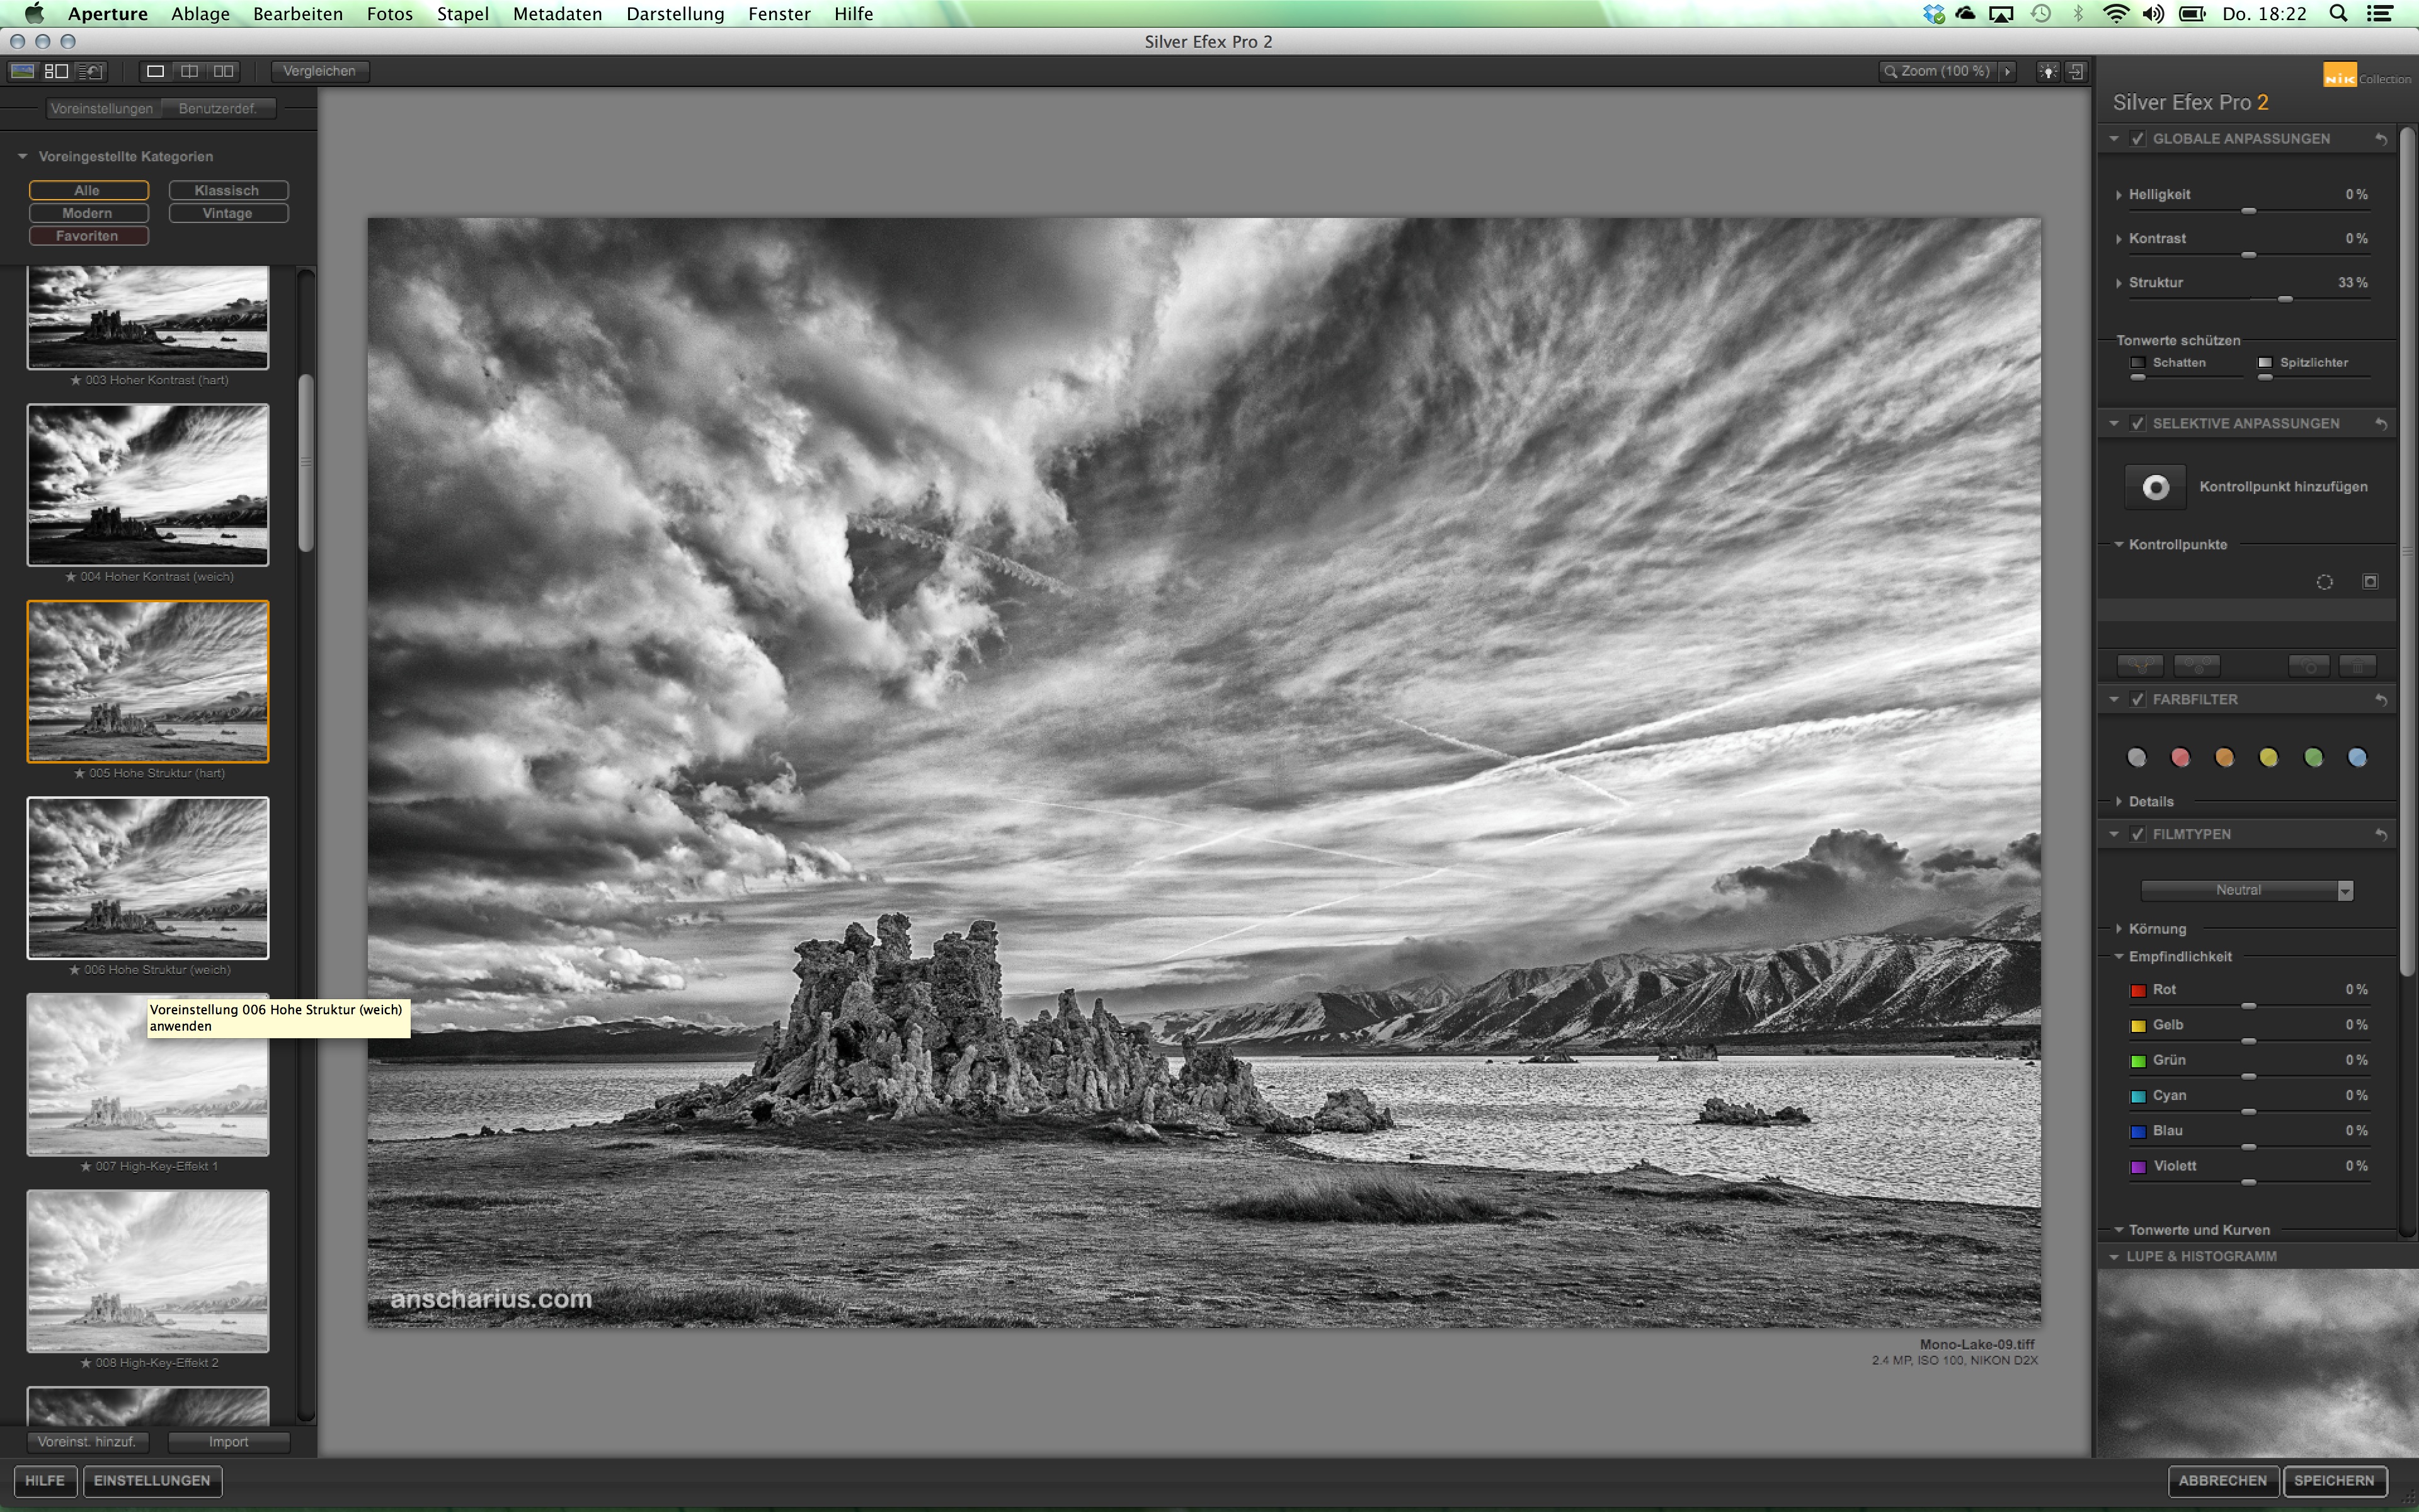Switch to split preview view icon
The width and height of the screenshot is (2419, 1512).
189,71
